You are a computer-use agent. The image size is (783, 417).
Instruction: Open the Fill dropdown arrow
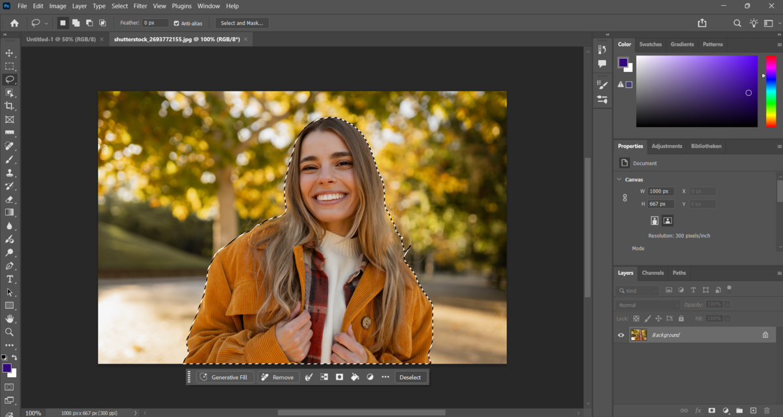pyautogui.click(x=728, y=318)
